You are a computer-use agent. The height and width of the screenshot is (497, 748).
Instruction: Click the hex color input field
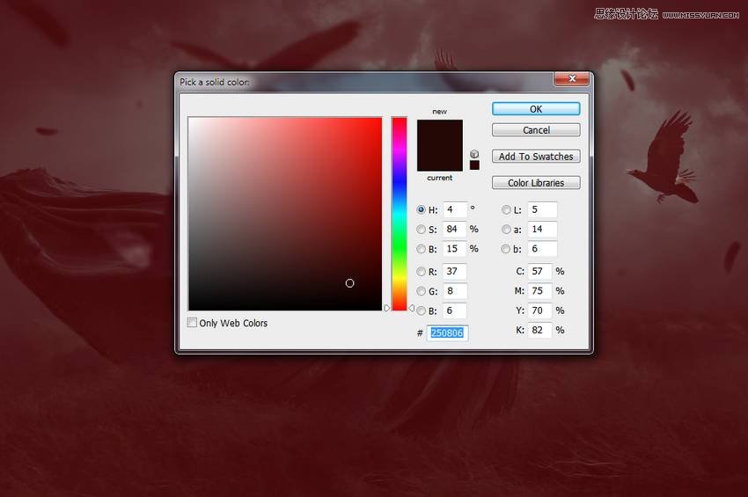pos(447,333)
